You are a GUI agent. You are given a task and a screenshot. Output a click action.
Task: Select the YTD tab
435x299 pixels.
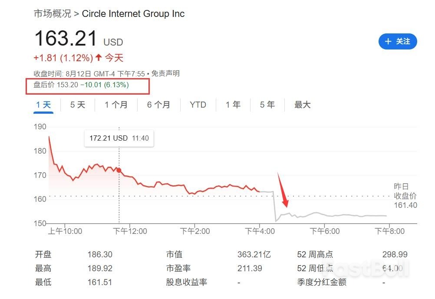tap(198, 104)
